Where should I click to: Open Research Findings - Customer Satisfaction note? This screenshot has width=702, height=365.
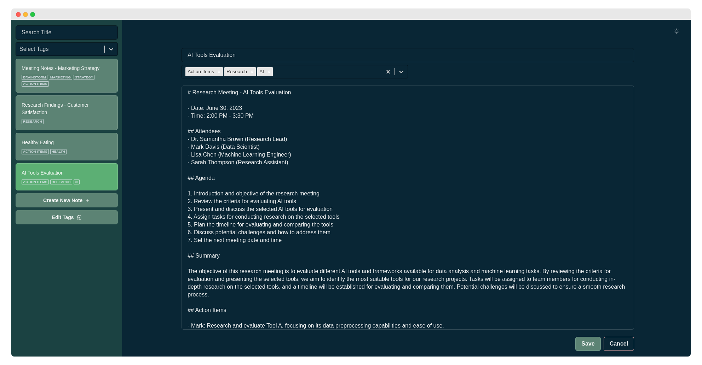point(67,113)
